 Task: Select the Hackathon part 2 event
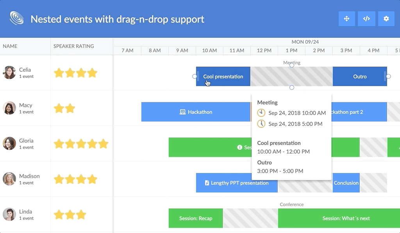tap(359, 112)
